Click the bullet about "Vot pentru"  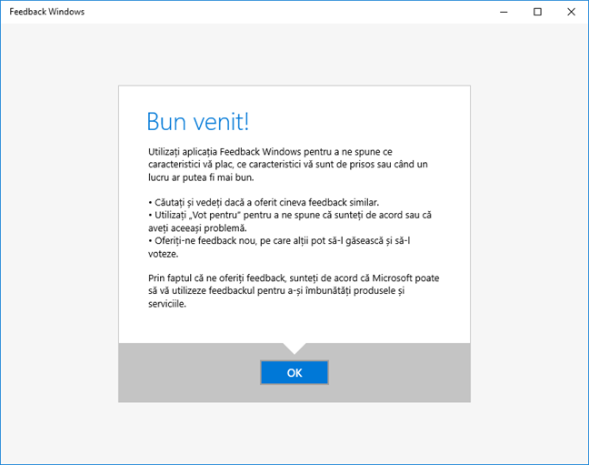[290, 222]
